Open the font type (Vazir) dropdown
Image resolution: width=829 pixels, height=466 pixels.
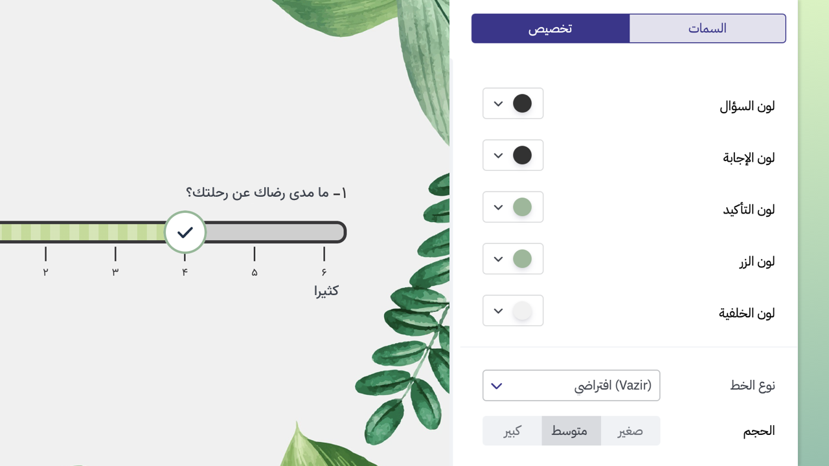571,385
